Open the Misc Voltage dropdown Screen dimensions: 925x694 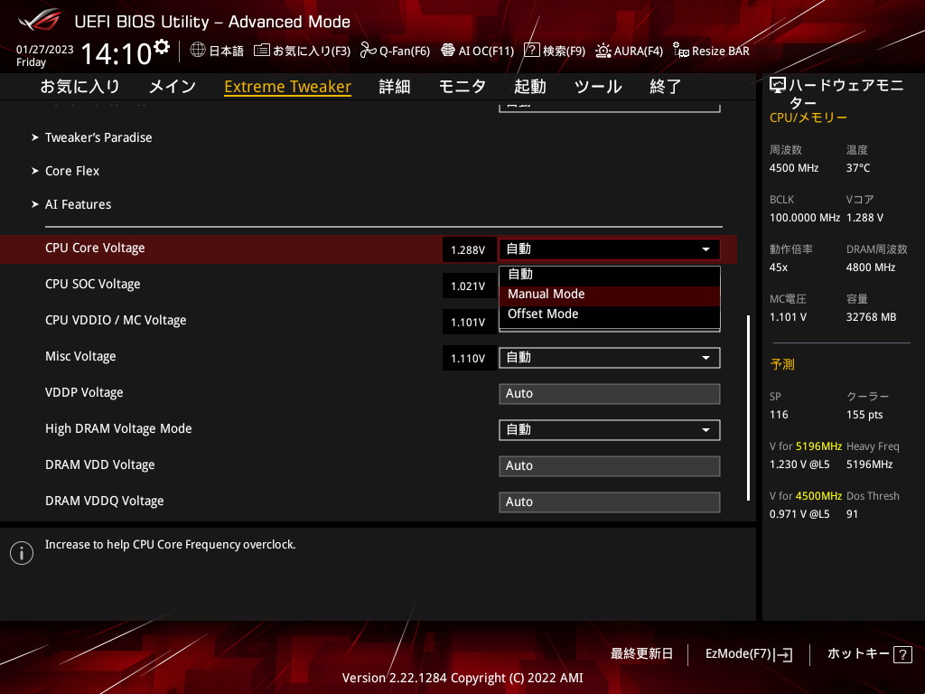point(610,358)
